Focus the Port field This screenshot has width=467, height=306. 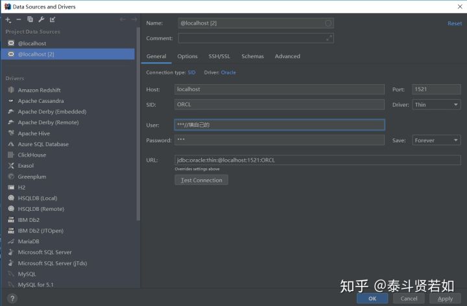tap(437, 89)
